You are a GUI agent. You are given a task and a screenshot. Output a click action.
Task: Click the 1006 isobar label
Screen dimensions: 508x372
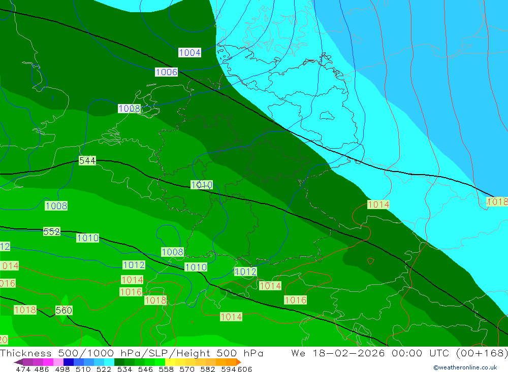pos(167,72)
